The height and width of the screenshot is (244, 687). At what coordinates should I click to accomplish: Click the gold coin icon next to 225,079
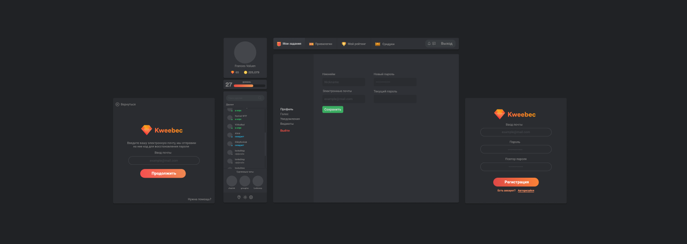pos(245,72)
